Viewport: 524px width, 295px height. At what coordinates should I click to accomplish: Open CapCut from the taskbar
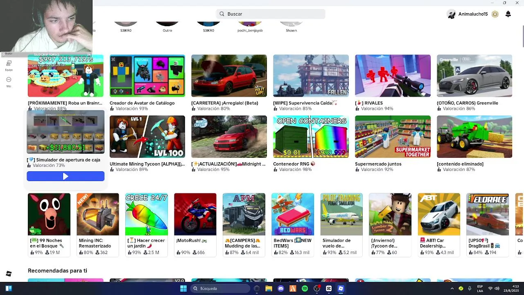[329, 288]
